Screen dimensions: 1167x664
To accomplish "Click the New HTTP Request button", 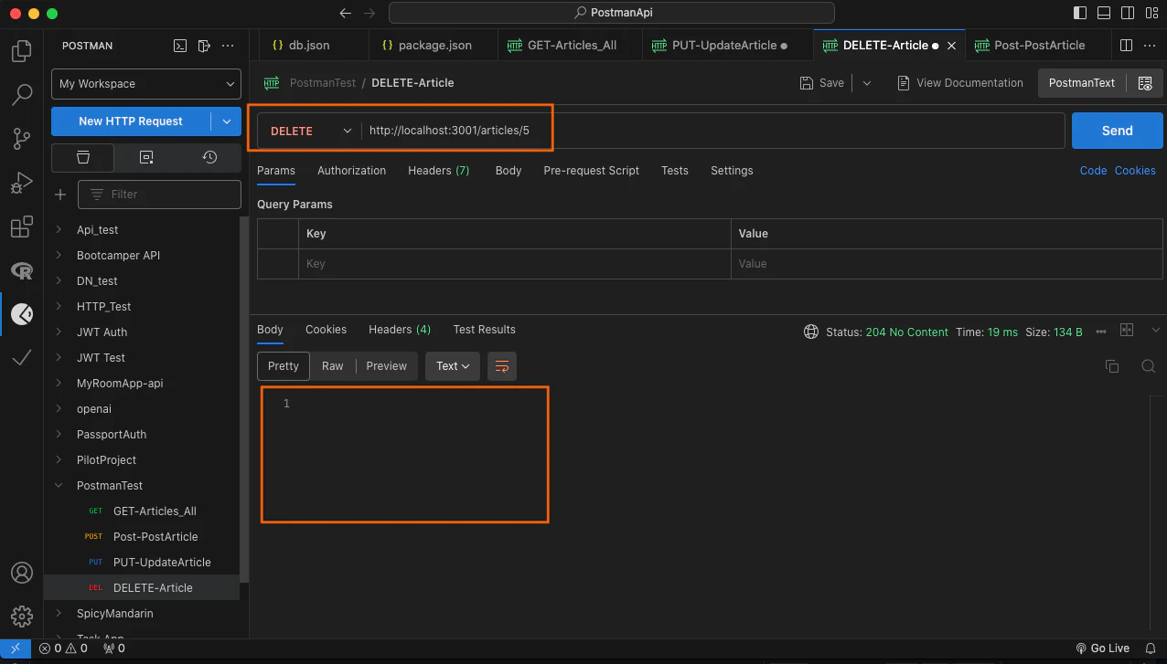I will pyautogui.click(x=131, y=121).
